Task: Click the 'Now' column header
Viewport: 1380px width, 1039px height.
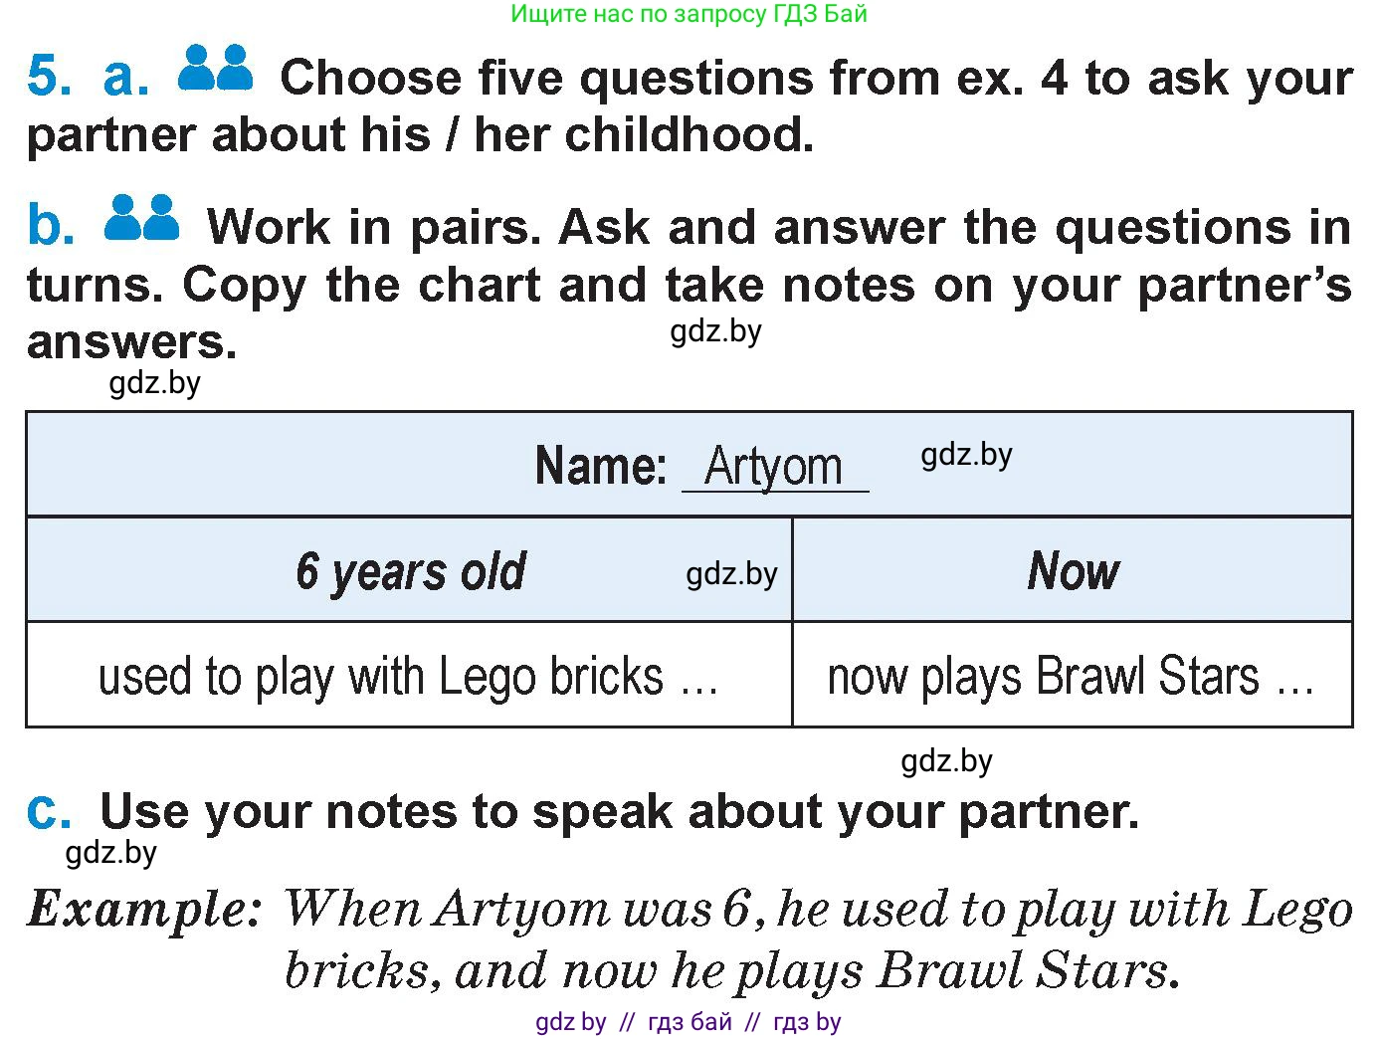Action: (x=1073, y=571)
